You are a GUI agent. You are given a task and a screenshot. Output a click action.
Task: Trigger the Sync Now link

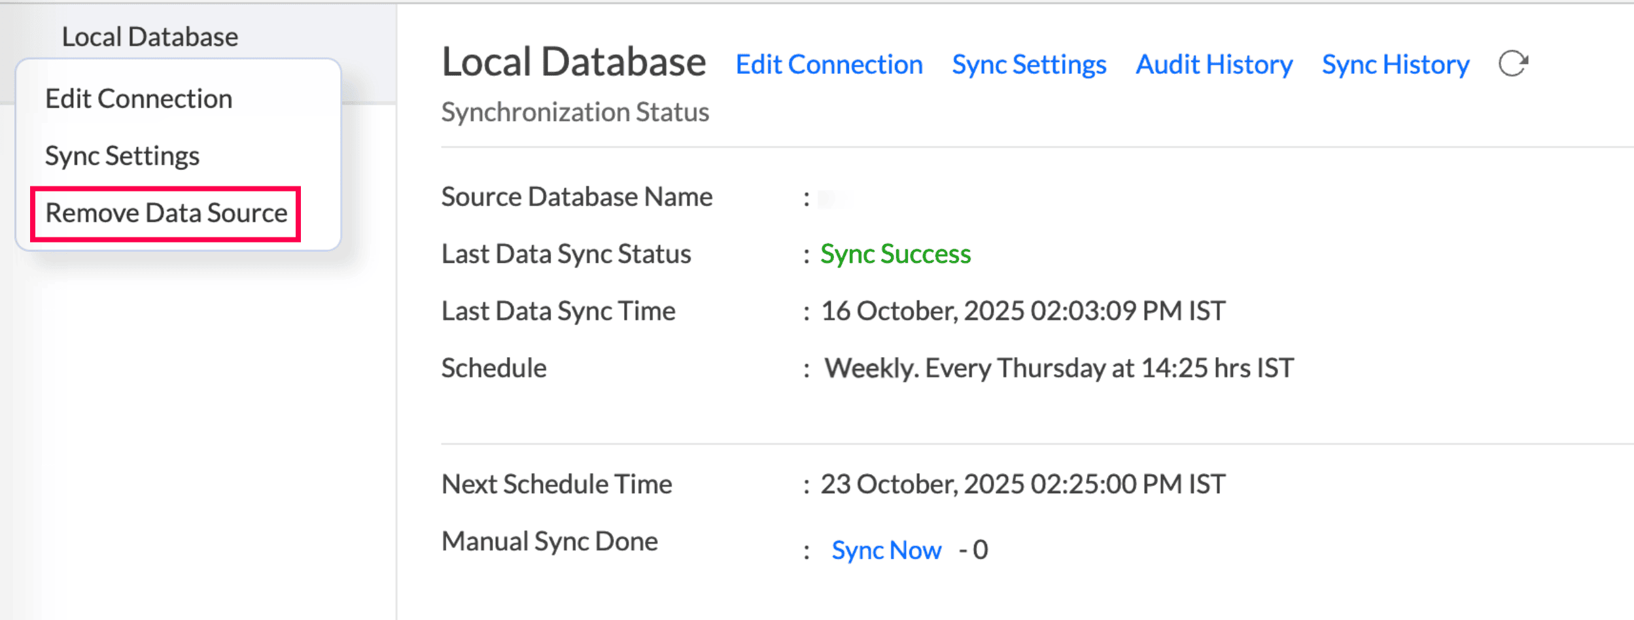tap(886, 550)
